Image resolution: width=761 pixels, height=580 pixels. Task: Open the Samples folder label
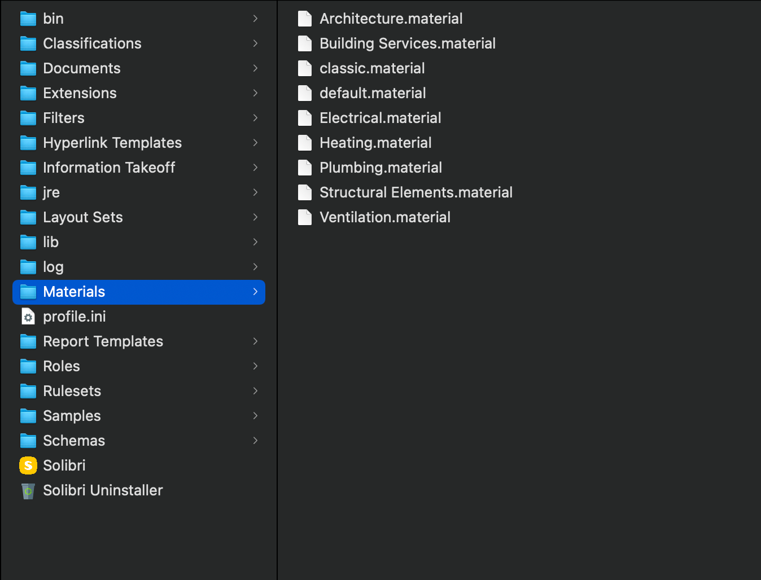point(72,416)
